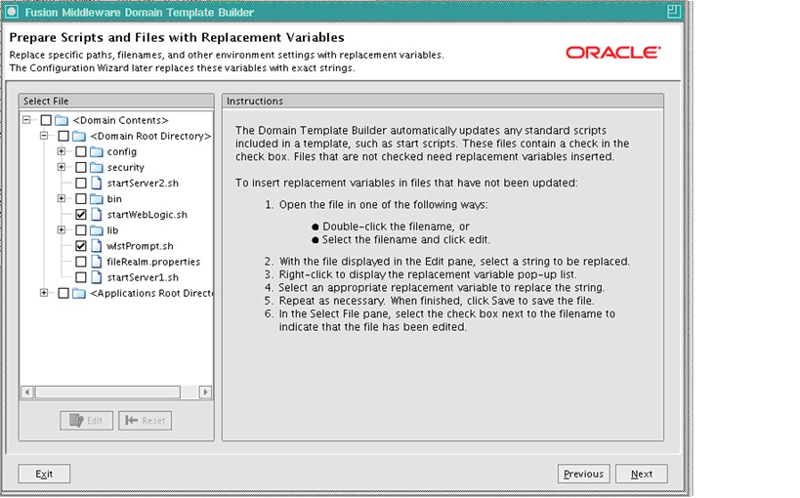The width and height of the screenshot is (800, 498).
Task: Select the fileRealm.properties file name
Action: pyautogui.click(x=153, y=262)
